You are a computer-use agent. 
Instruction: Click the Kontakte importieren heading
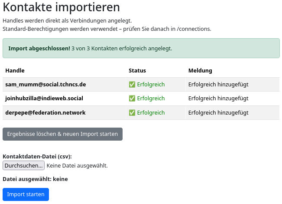tap(61, 7)
